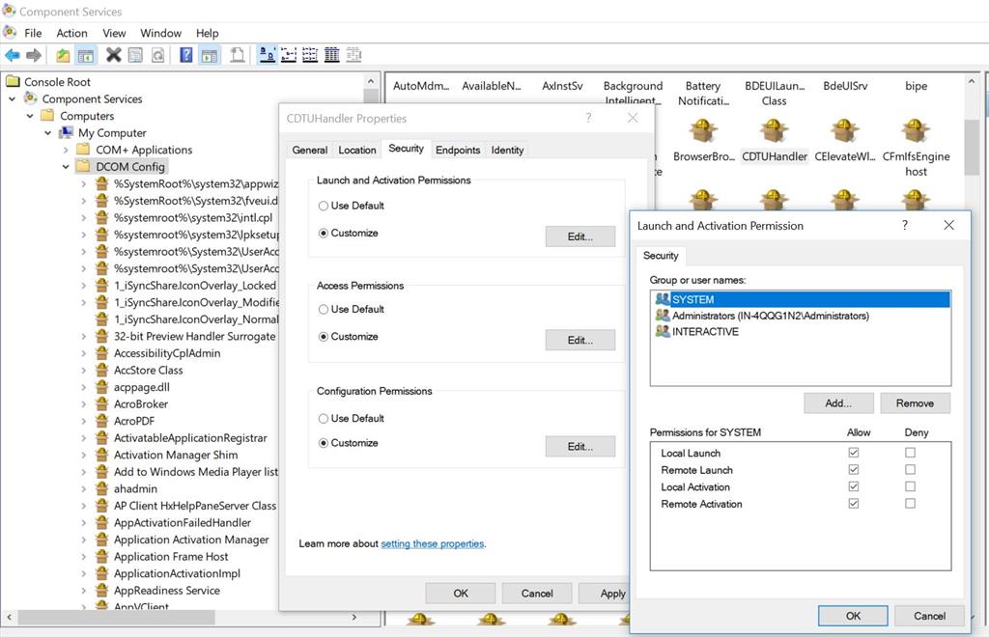Open the File menu
This screenshot has width=989, height=637.
pyautogui.click(x=33, y=33)
